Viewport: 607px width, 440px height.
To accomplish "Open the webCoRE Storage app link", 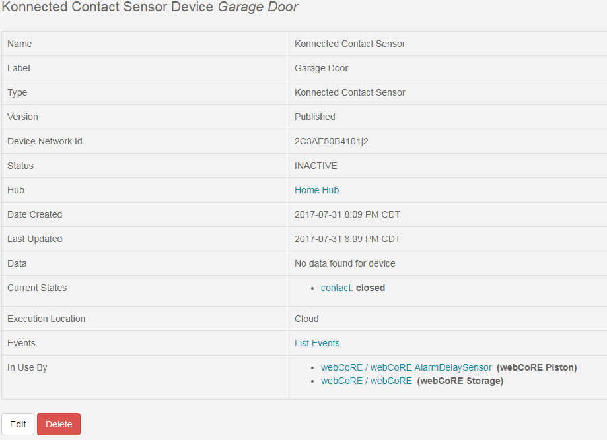I will tap(367, 381).
